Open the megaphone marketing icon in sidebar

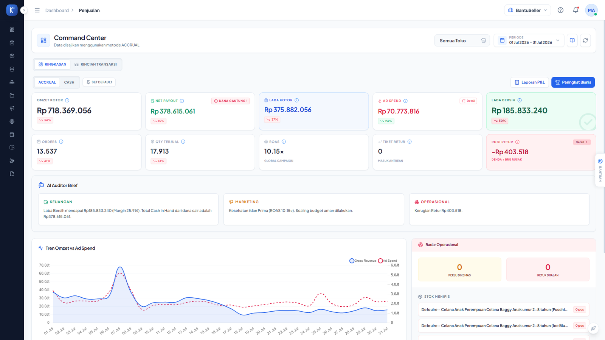12,108
